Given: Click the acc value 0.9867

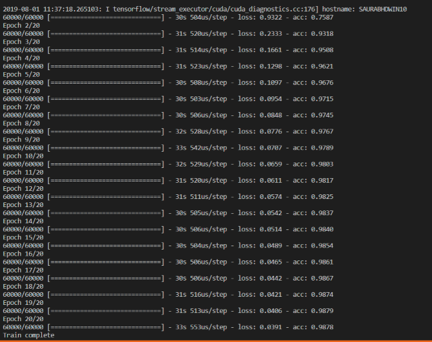Looking at the screenshot, I should (322, 279).
